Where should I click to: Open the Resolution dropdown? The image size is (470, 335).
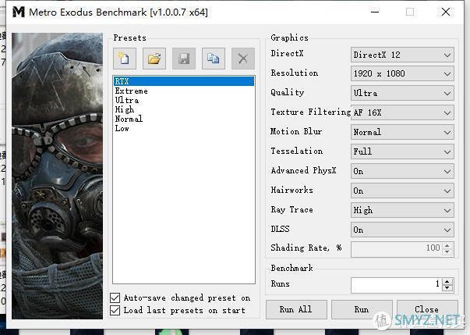[x=402, y=74]
